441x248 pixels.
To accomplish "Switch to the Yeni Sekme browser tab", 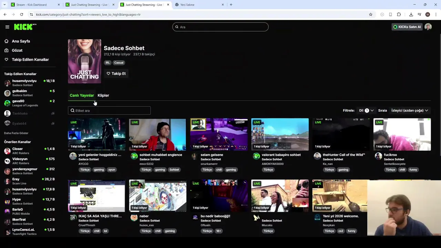I will (199, 5).
